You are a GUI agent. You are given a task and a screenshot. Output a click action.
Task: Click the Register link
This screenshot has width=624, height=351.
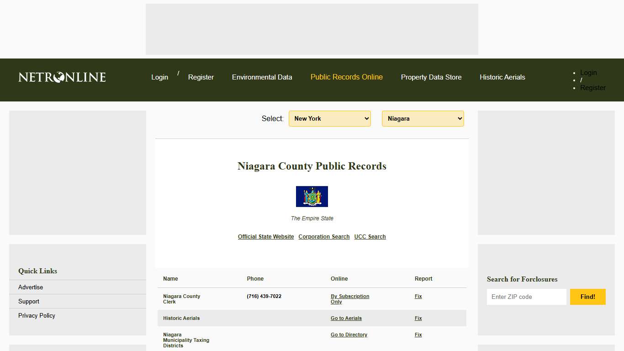(x=201, y=77)
